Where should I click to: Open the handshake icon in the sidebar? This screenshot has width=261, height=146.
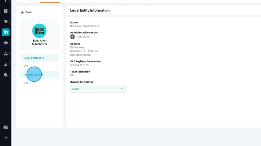pyautogui.click(x=6, y=21)
